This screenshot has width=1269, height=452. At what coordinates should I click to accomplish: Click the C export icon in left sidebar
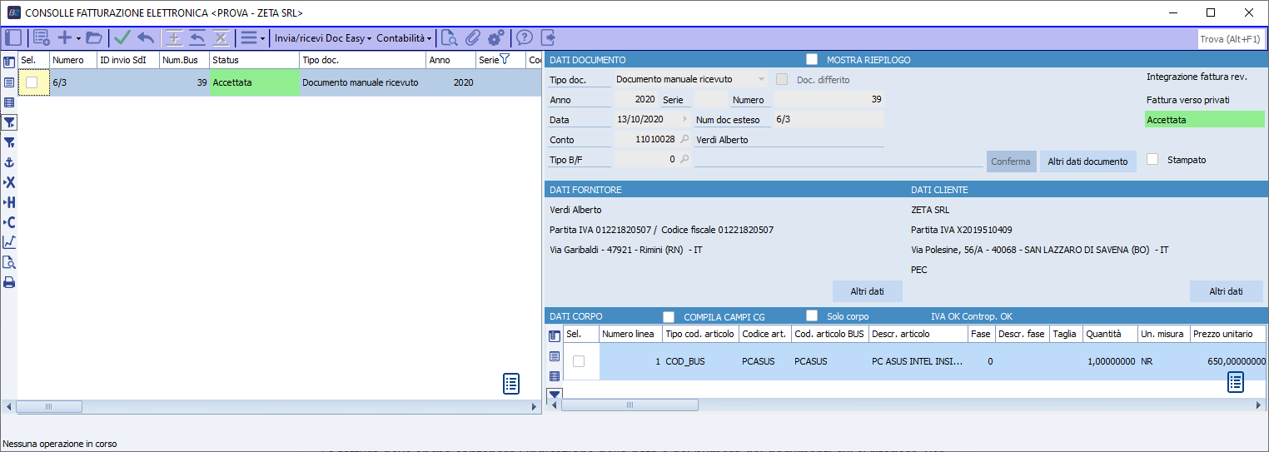[9, 222]
